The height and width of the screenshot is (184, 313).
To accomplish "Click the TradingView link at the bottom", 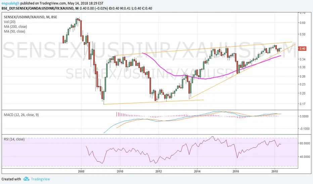I will point(40,179).
